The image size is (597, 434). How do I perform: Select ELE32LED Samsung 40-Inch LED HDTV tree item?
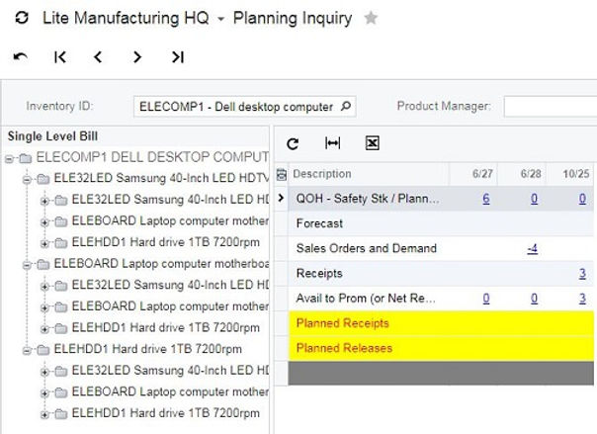161,178
